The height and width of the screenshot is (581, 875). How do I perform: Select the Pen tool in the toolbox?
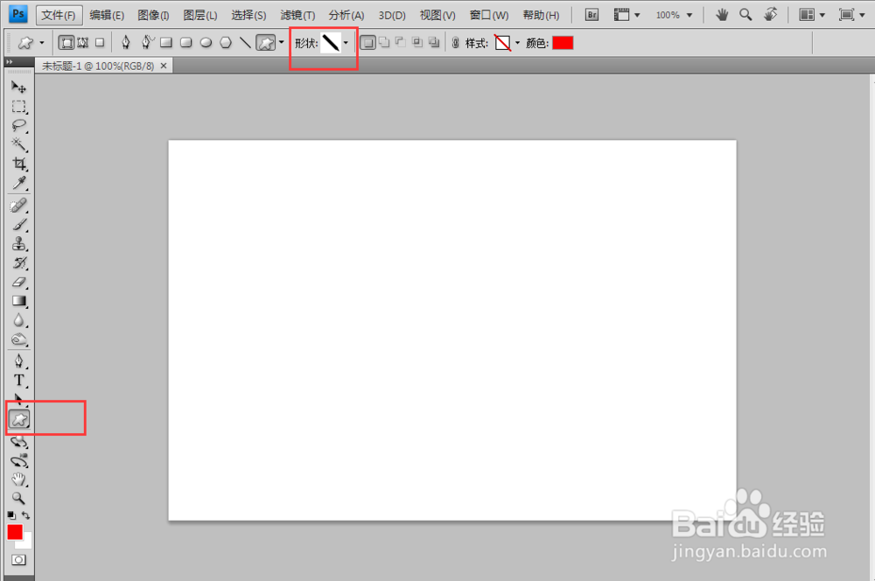[x=18, y=361]
